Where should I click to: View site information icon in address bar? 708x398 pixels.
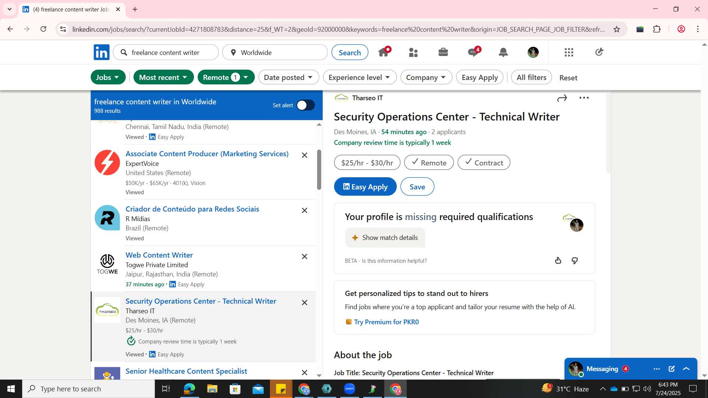(63, 29)
